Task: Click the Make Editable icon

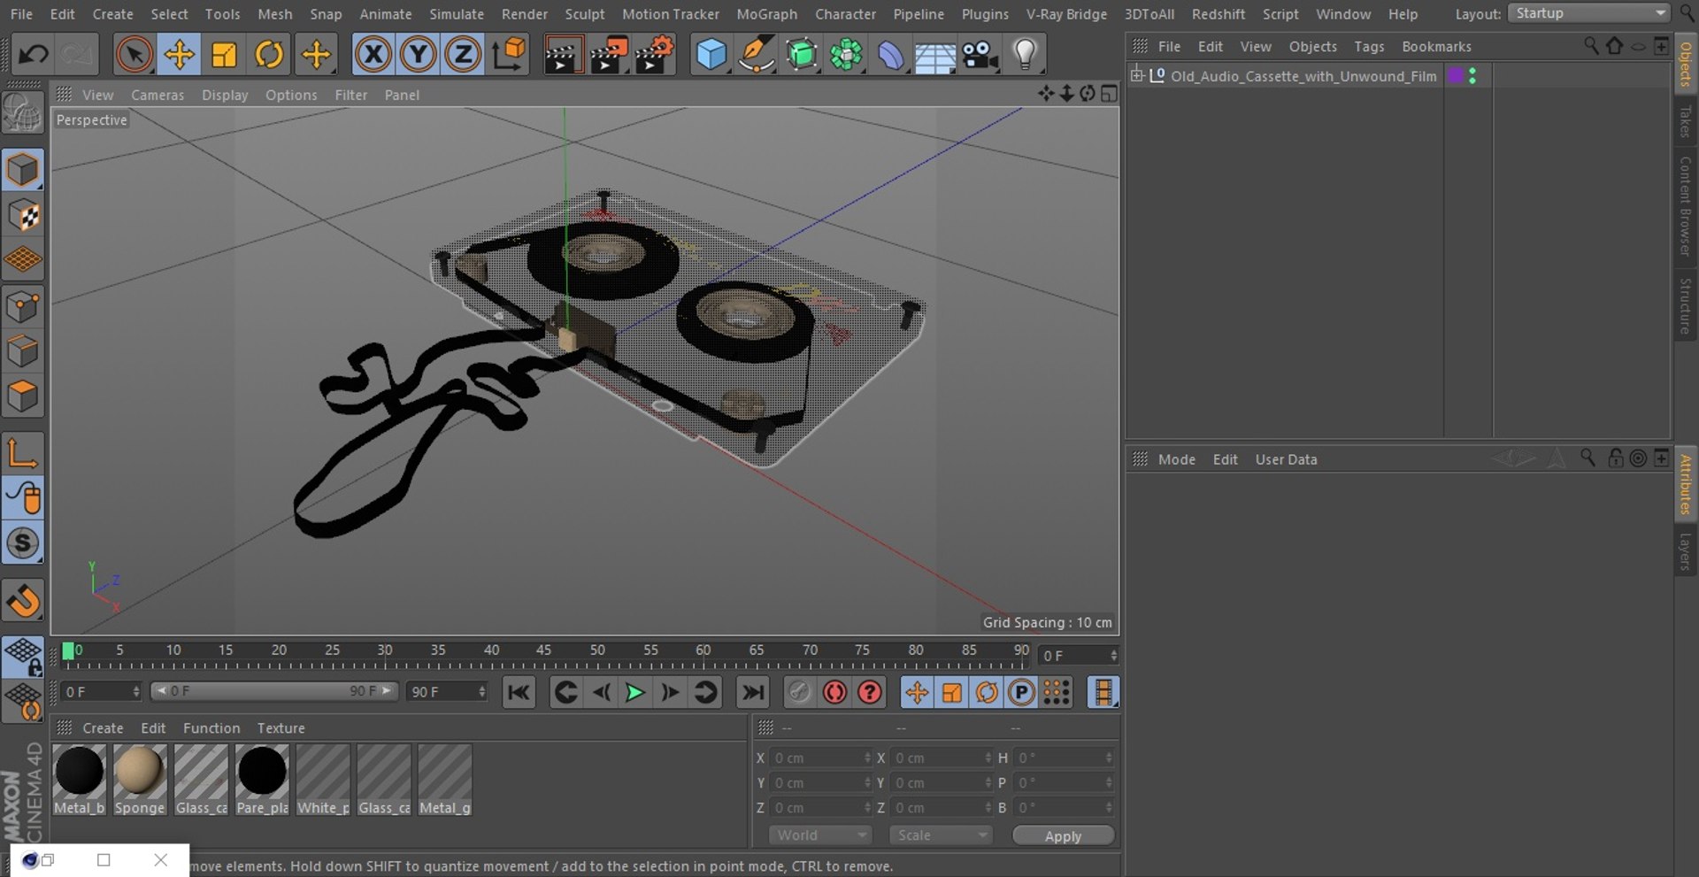Action: [x=23, y=113]
